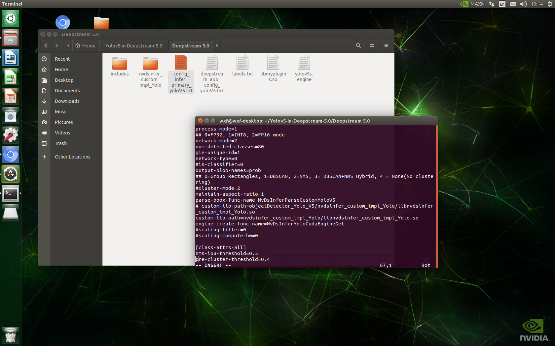Select Deepstream 5.0 path bar segment

(191, 45)
